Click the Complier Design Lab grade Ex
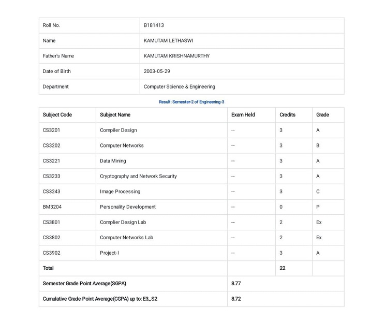This screenshot has width=384, height=322. (319, 222)
